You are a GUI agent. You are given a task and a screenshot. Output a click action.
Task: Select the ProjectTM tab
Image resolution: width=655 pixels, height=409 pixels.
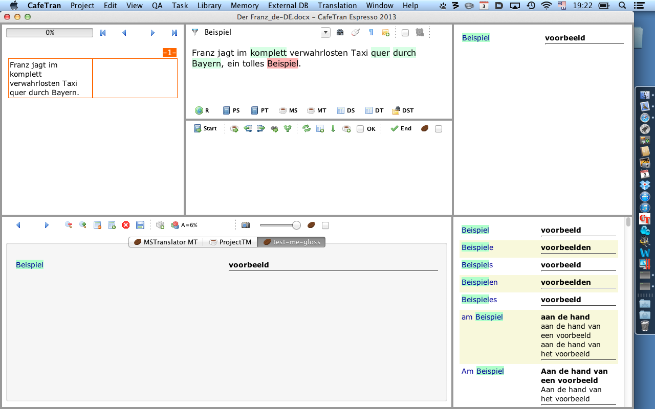[230, 242]
